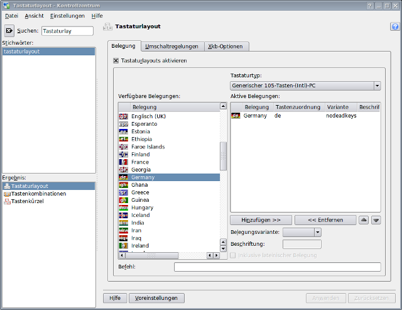Click the clear search icon beside Suchen

click(9, 30)
